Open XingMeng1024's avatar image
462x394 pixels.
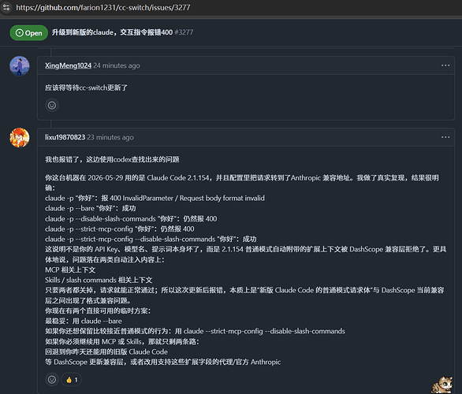tap(20, 66)
